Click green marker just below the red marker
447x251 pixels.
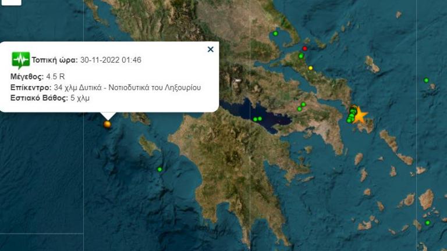pos(301,56)
